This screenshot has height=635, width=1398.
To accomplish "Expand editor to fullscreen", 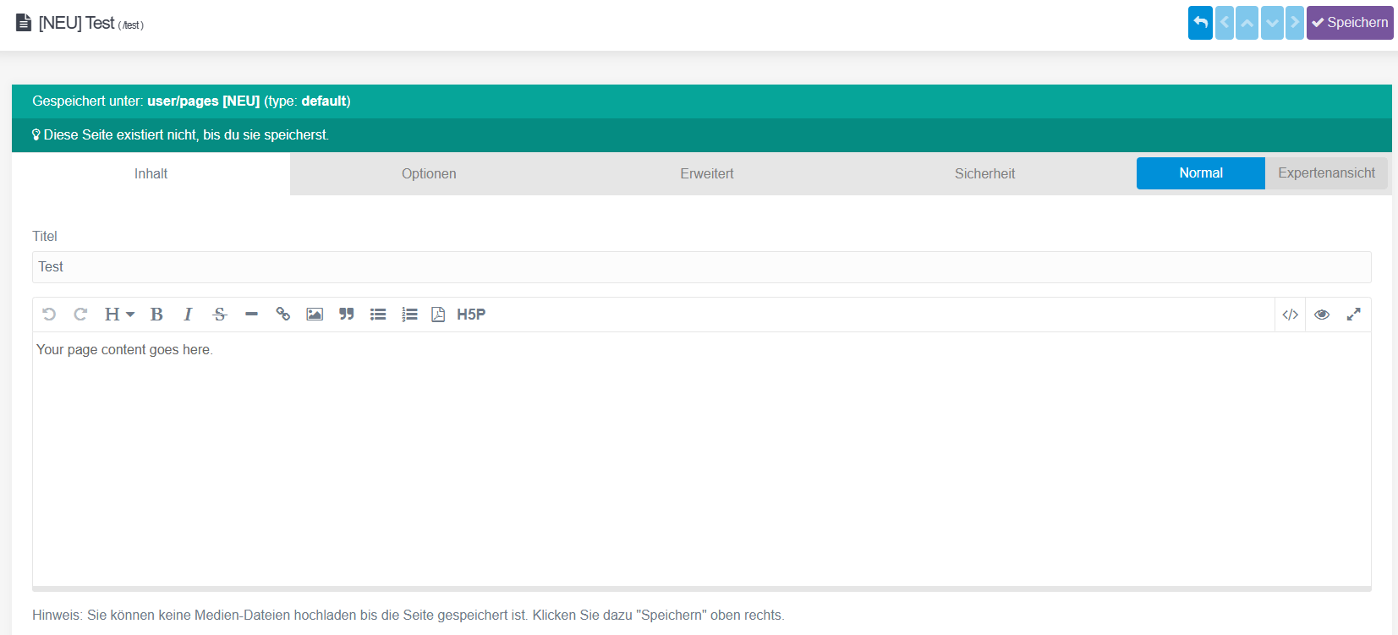I will 1354,315.
